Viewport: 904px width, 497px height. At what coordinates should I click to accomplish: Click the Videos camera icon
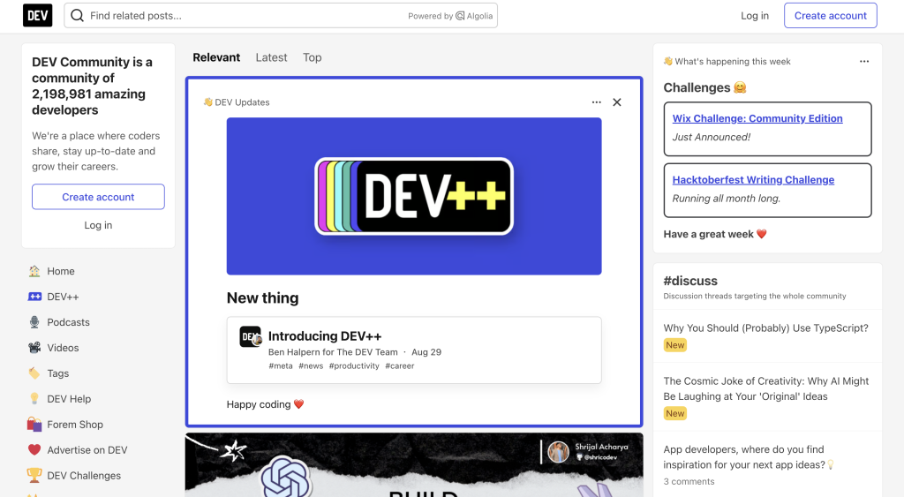[34, 348]
